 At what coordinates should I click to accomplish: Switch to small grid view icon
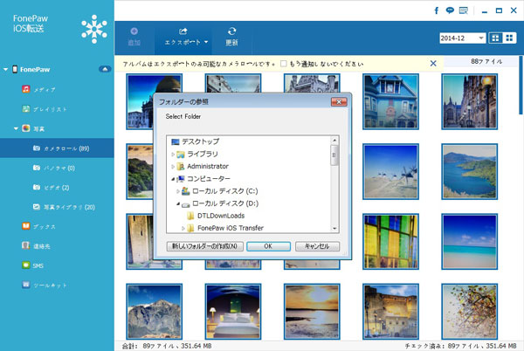509,38
